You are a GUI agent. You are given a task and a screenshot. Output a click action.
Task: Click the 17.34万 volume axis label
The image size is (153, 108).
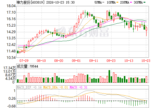[x=9, y=68]
